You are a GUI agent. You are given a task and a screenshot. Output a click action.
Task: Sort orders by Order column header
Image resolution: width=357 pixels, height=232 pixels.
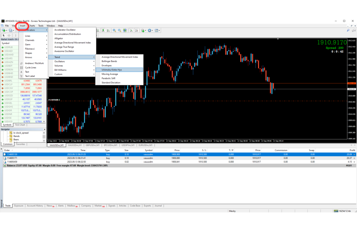point(7,150)
